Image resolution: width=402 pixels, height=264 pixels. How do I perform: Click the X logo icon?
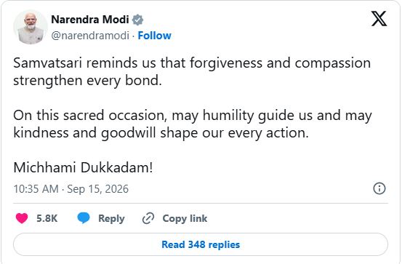tap(379, 19)
